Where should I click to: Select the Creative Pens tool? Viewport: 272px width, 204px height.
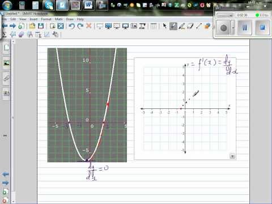tap(182, 26)
